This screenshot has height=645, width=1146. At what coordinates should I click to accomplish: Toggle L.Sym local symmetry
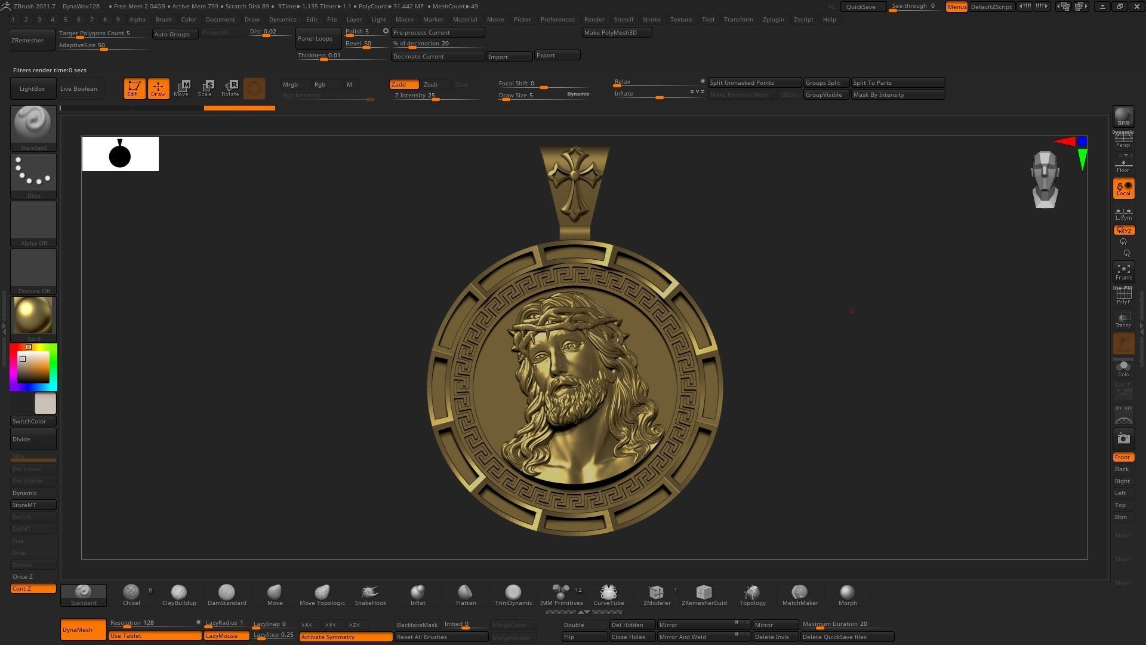1123,214
